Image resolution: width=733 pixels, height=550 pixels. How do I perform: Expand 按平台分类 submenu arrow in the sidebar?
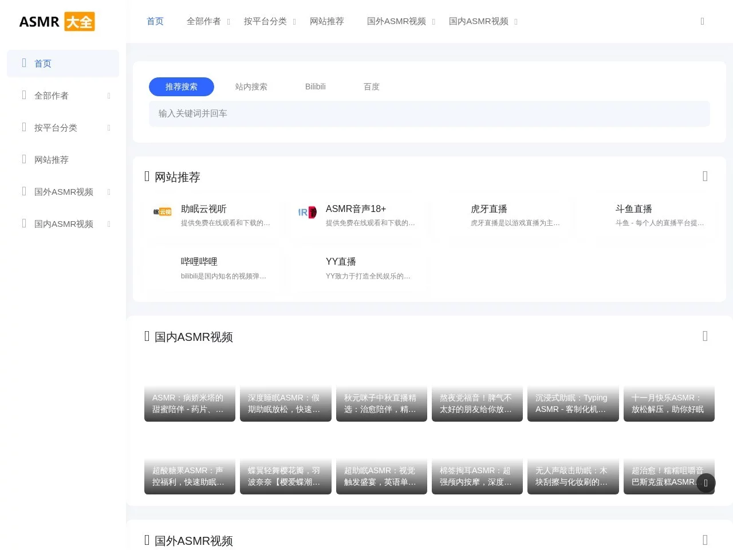(109, 128)
